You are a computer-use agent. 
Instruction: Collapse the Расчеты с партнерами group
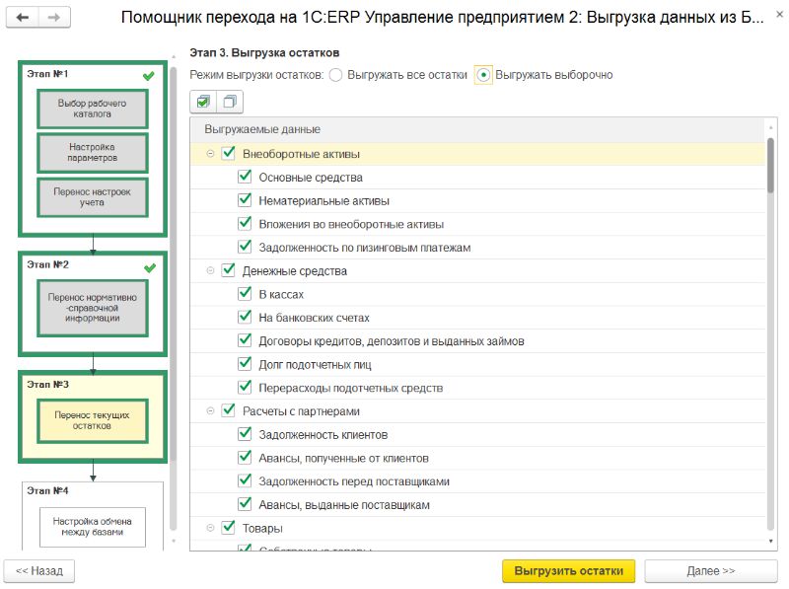210,411
